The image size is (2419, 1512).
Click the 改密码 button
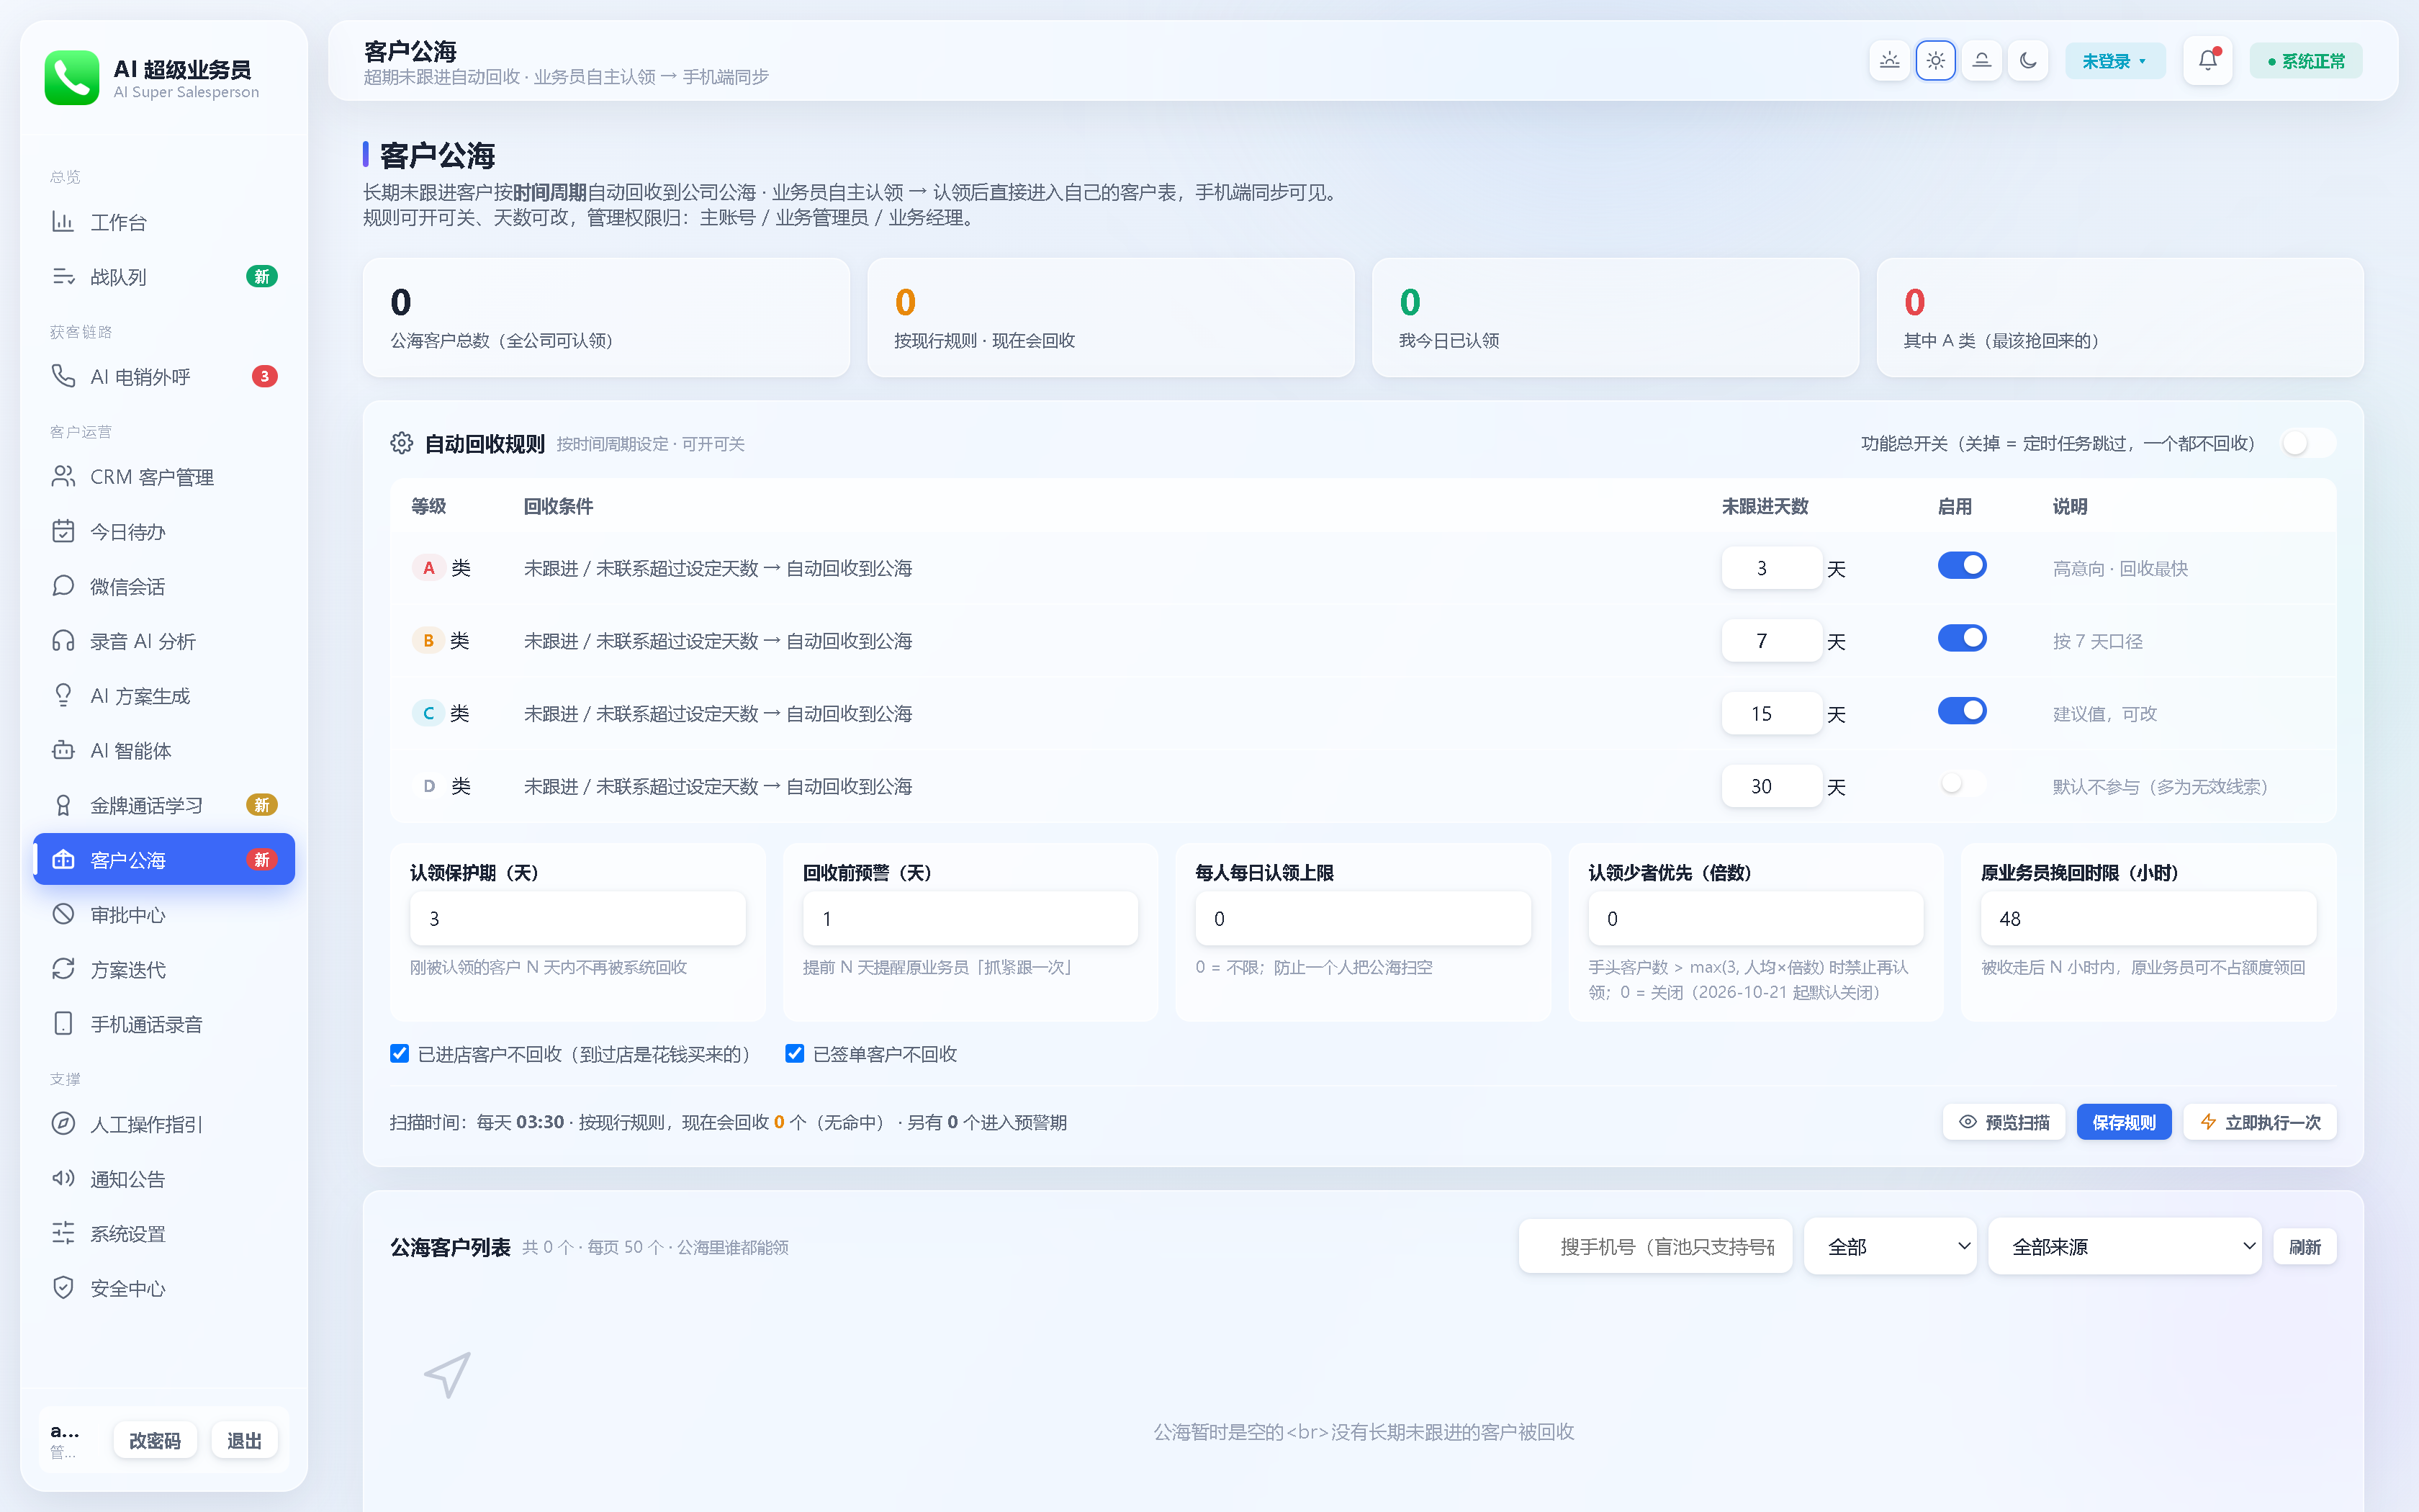click(155, 1441)
